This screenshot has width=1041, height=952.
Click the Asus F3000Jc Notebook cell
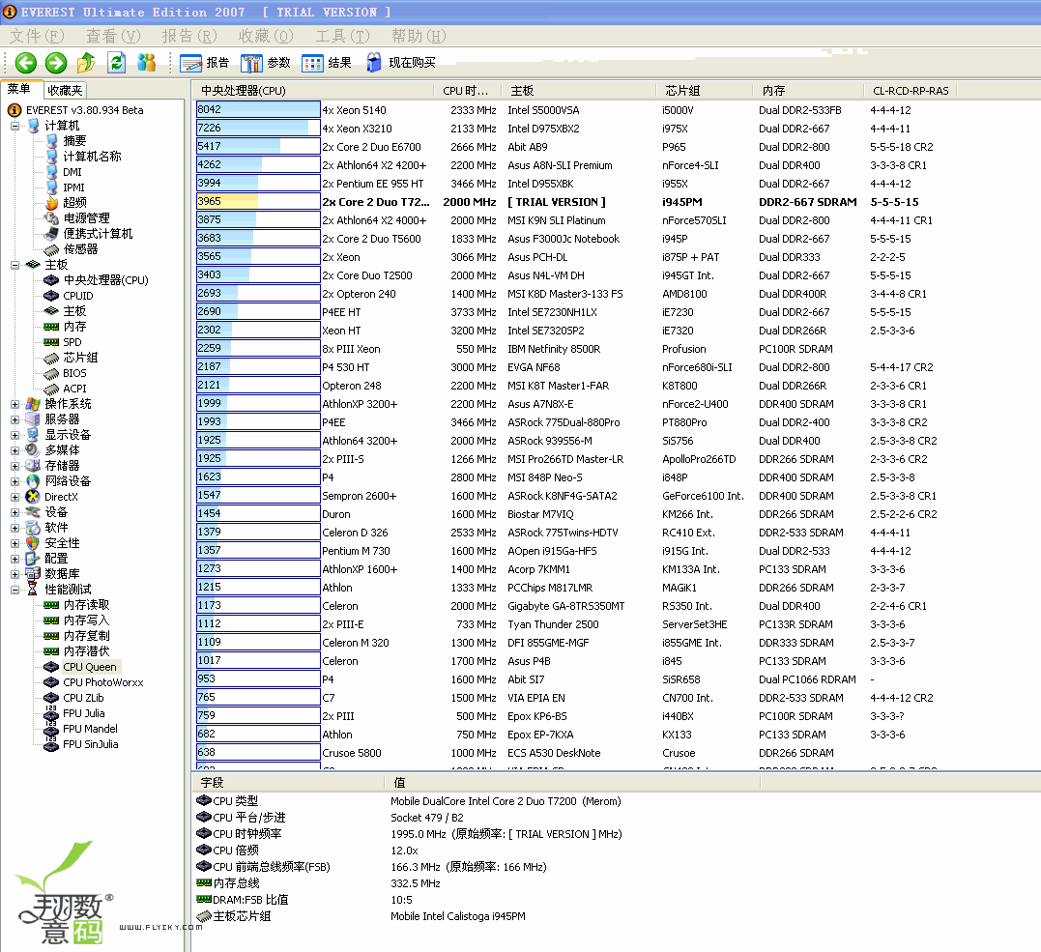pos(563,239)
